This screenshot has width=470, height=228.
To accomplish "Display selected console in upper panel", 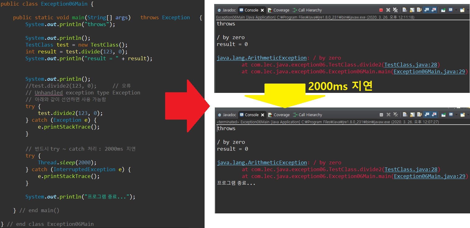I will [x=450, y=10].
